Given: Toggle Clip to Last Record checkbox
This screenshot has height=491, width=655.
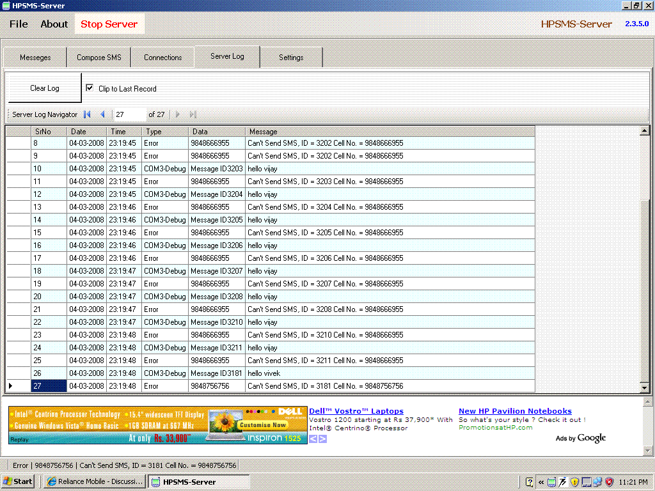Looking at the screenshot, I should pos(90,88).
